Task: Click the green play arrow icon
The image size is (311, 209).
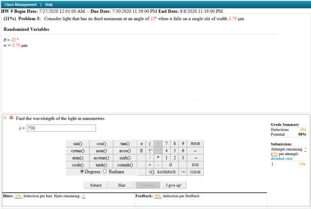Action: tap(6, 118)
